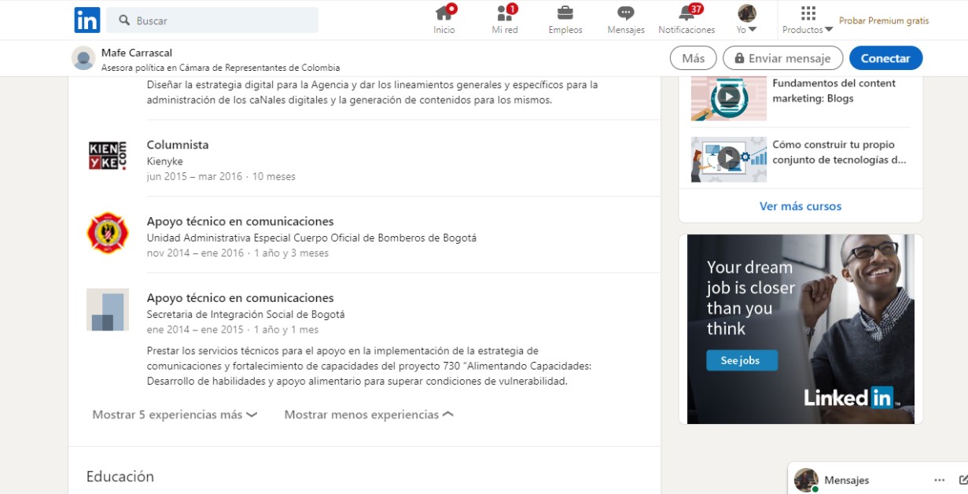Click the Kienyke company logo
The height and width of the screenshot is (494, 968).
(x=107, y=157)
